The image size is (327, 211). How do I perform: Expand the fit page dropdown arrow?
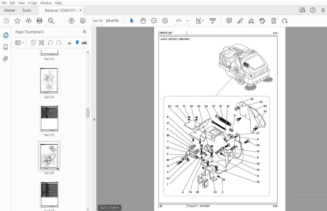[203, 21]
